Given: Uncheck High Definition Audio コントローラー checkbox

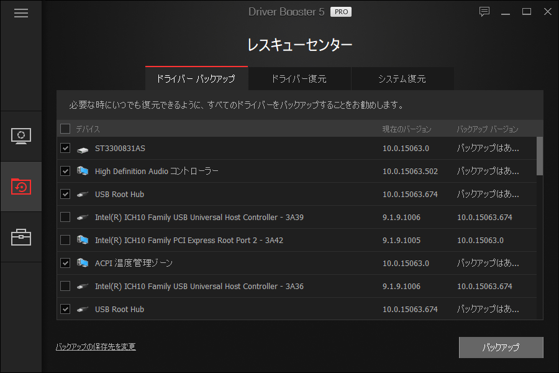Looking at the screenshot, I should tap(65, 171).
